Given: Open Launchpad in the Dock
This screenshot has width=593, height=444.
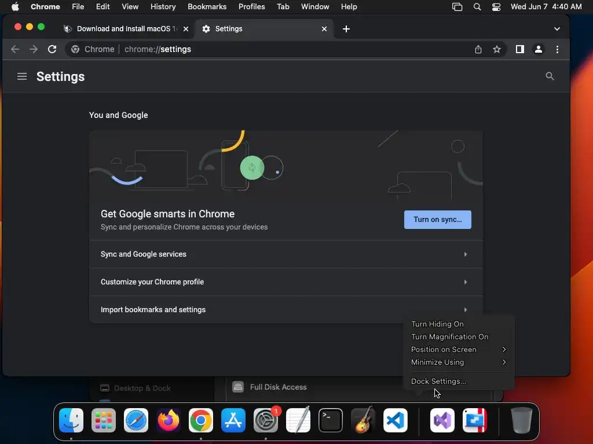Looking at the screenshot, I should tap(104, 420).
